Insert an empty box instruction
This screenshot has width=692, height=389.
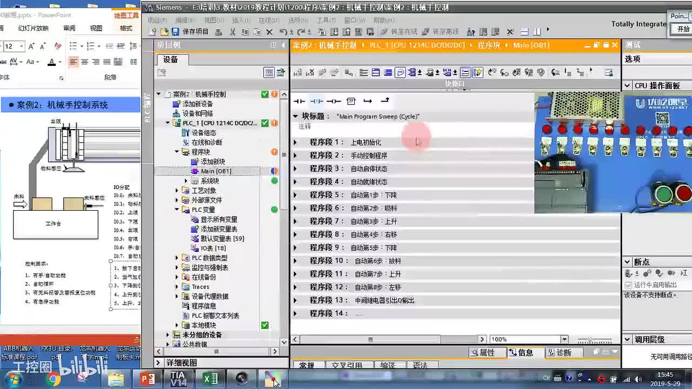tap(351, 101)
